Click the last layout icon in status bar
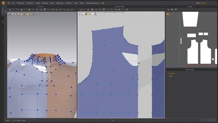 click(215, 120)
